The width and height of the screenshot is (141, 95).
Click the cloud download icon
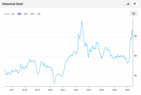point(134,13)
